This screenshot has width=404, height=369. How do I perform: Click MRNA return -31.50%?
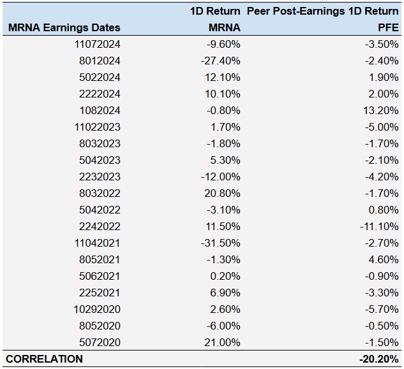(221, 243)
